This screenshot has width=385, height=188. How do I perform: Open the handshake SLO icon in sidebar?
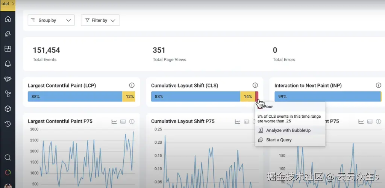(x=8, y=79)
